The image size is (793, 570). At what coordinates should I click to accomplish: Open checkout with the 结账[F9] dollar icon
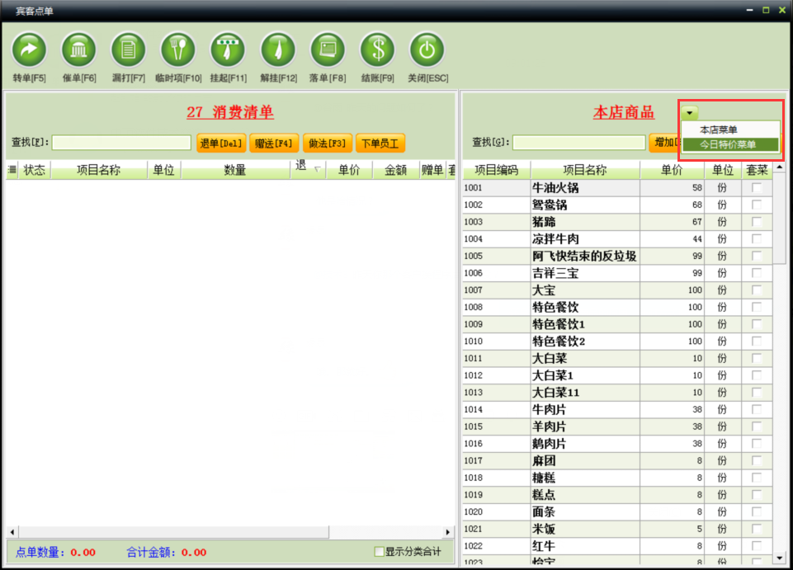coord(377,49)
